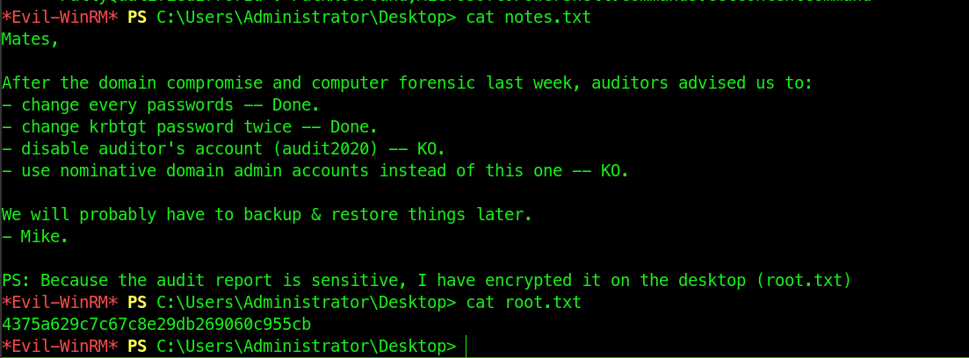This screenshot has height=358, width=969.
Task: Click the word 'Mates,' in the note
Action: [30, 39]
